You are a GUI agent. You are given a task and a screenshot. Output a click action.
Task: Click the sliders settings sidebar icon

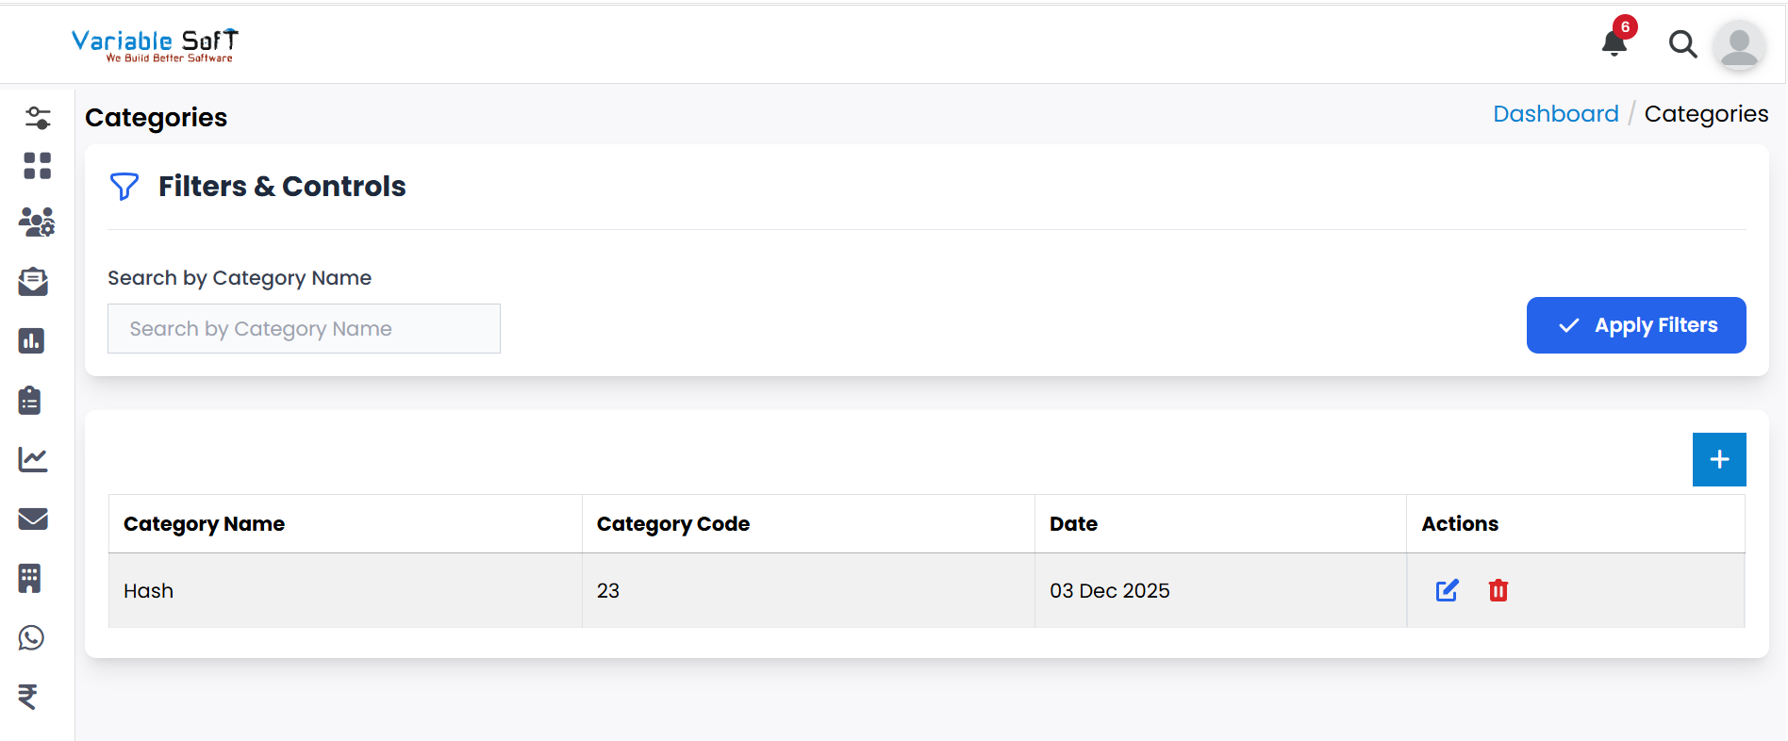point(38,118)
